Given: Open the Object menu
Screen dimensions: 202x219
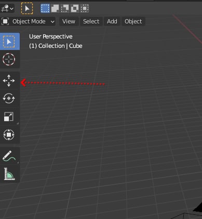Looking at the screenshot, I should click(133, 21).
